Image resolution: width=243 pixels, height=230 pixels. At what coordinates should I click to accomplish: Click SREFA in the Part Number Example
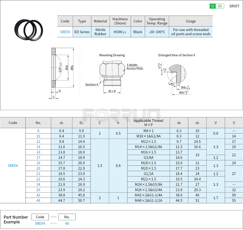(40, 223)
